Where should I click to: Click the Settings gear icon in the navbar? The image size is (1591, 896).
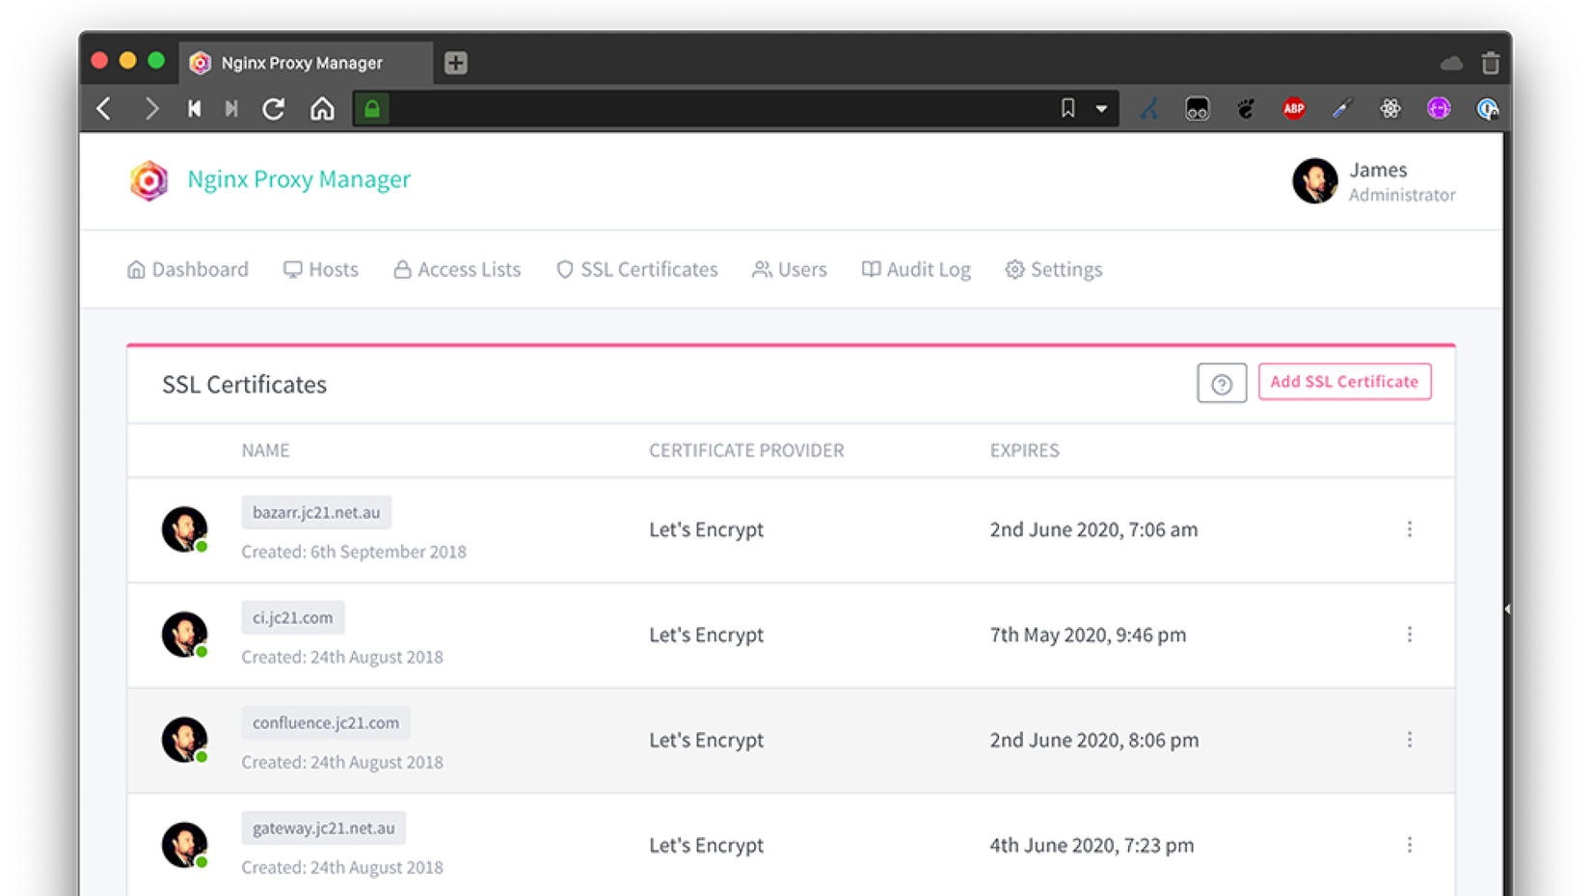pyautogui.click(x=1014, y=270)
